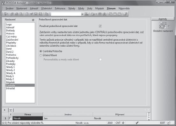
Task: Click the linked documents chain icon
Action: [104, 14]
